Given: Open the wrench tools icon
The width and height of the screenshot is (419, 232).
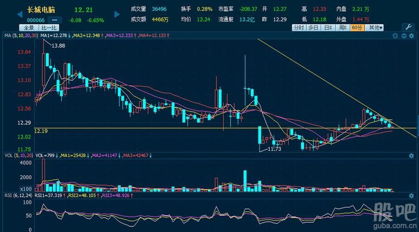Looking at the screenshot, I should point(408,27).
